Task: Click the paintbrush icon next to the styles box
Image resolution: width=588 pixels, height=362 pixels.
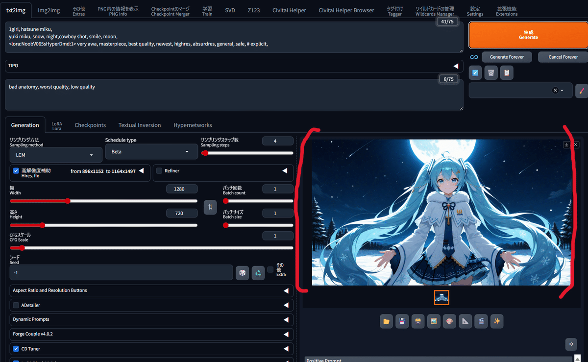Action: coord(582,91)
